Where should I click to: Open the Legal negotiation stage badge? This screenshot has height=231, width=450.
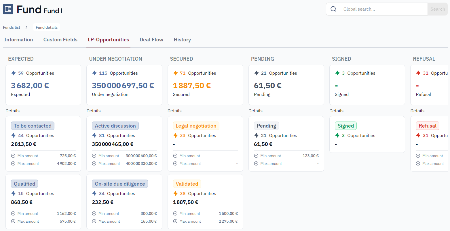196,126
